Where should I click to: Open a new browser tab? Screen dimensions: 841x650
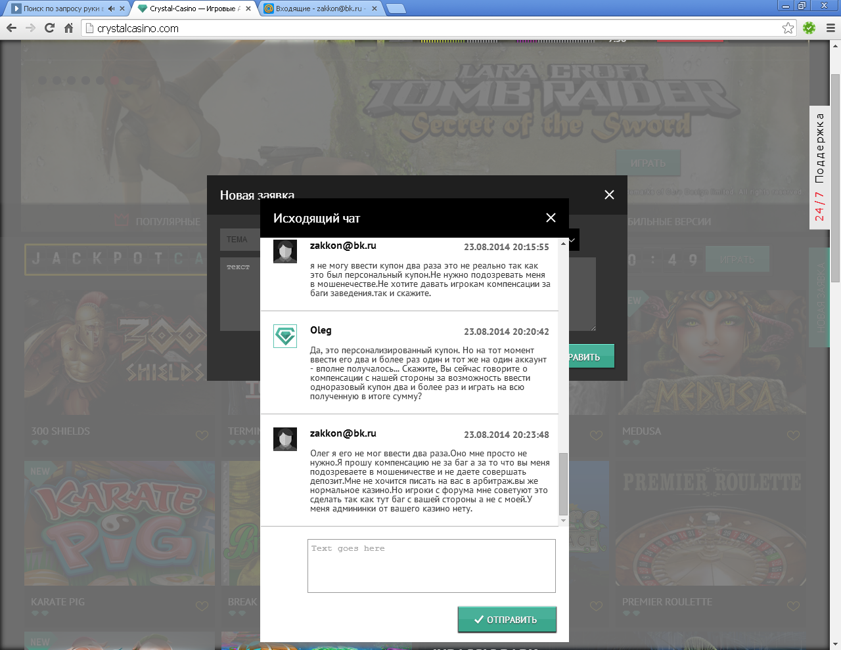tap(395, 9)
